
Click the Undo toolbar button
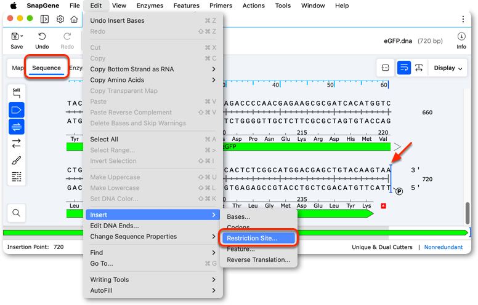pyautogui.click(x=42, y=41)
